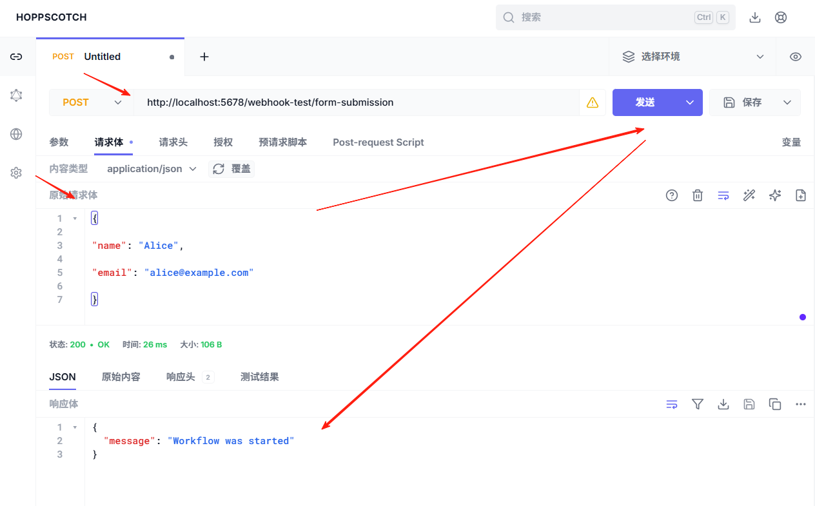Click the request URL input field
815x506 pixels.
tap(356, 102)
